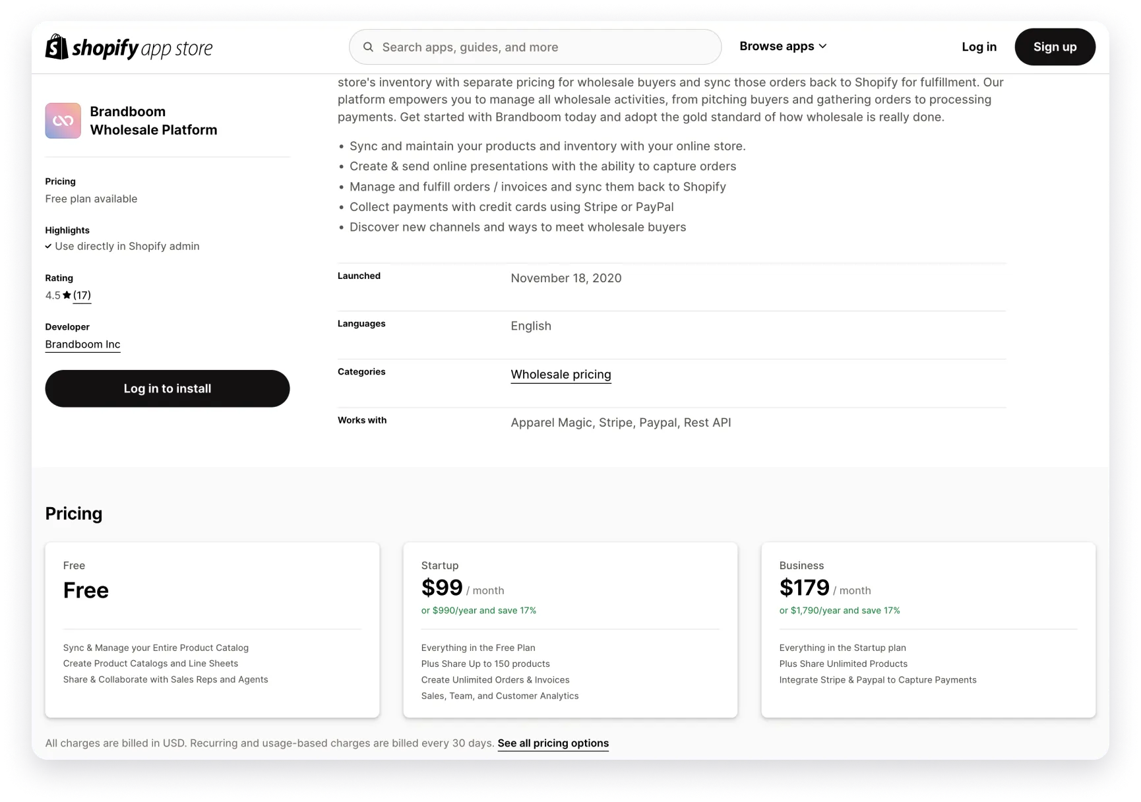Click the rating star icon
The image size is (1141, 802).
click(x=67, y=295)
